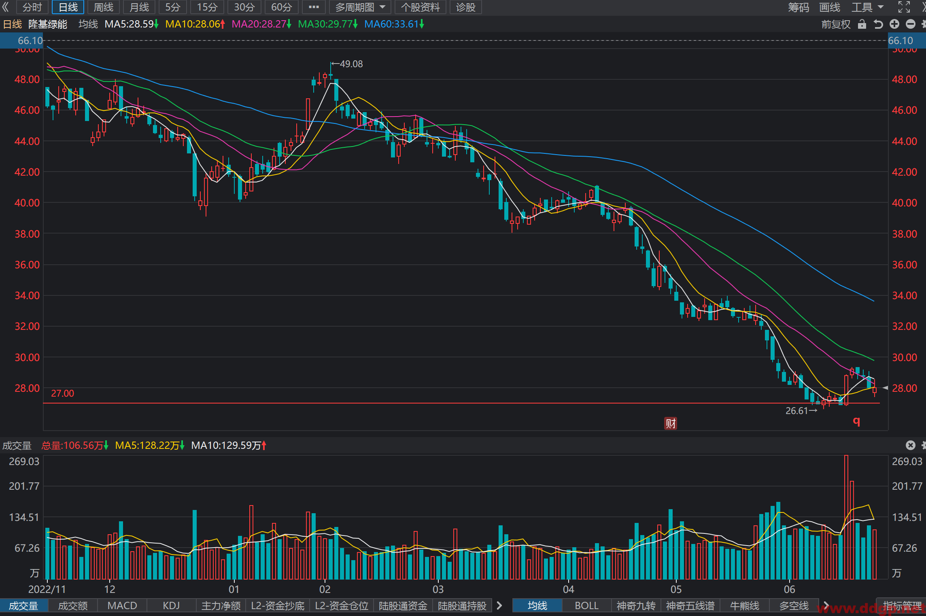Select 日线 daily period
This screenshot has height=616, width=926.
68,7
